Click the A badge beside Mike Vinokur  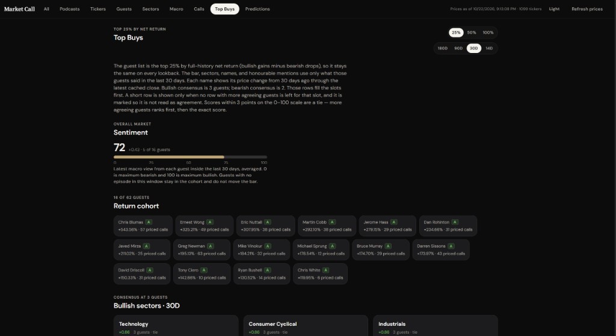coord(268,246)
